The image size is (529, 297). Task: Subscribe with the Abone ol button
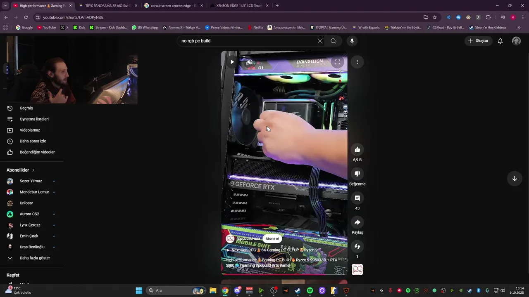tap(272, 238)
